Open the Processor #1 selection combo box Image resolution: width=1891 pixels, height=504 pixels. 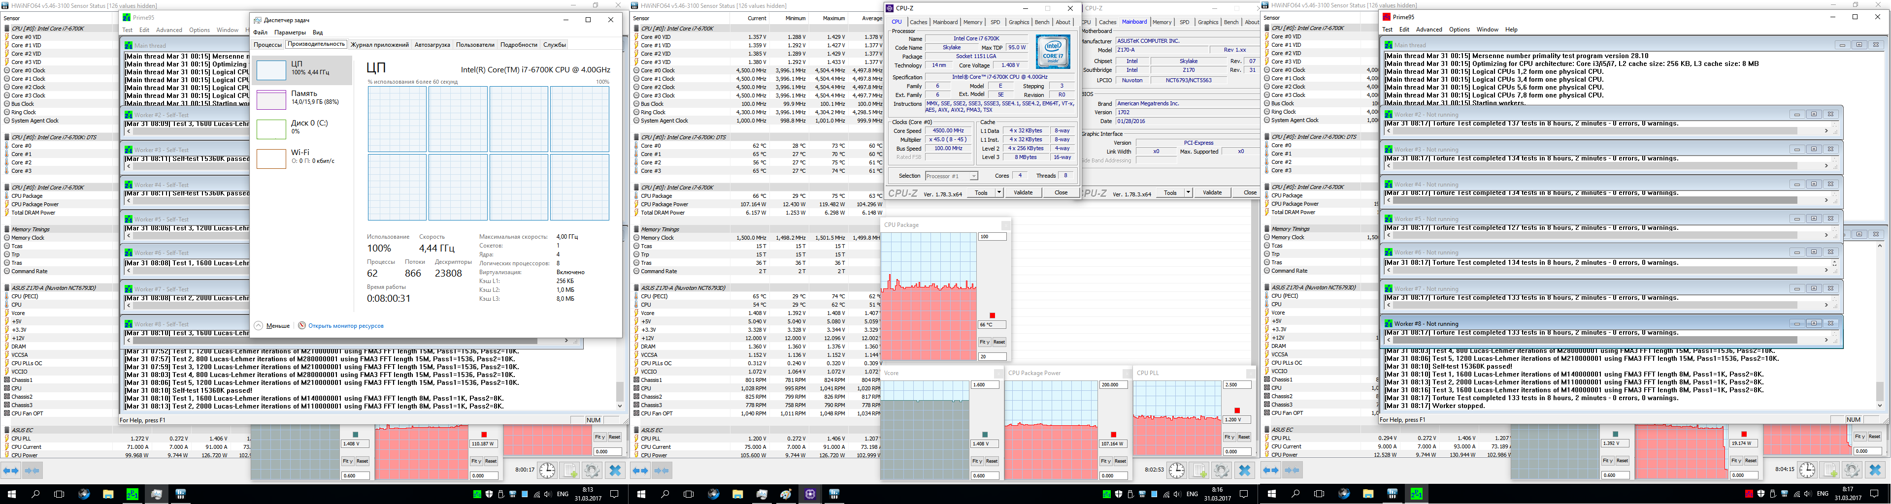point(951,176)
